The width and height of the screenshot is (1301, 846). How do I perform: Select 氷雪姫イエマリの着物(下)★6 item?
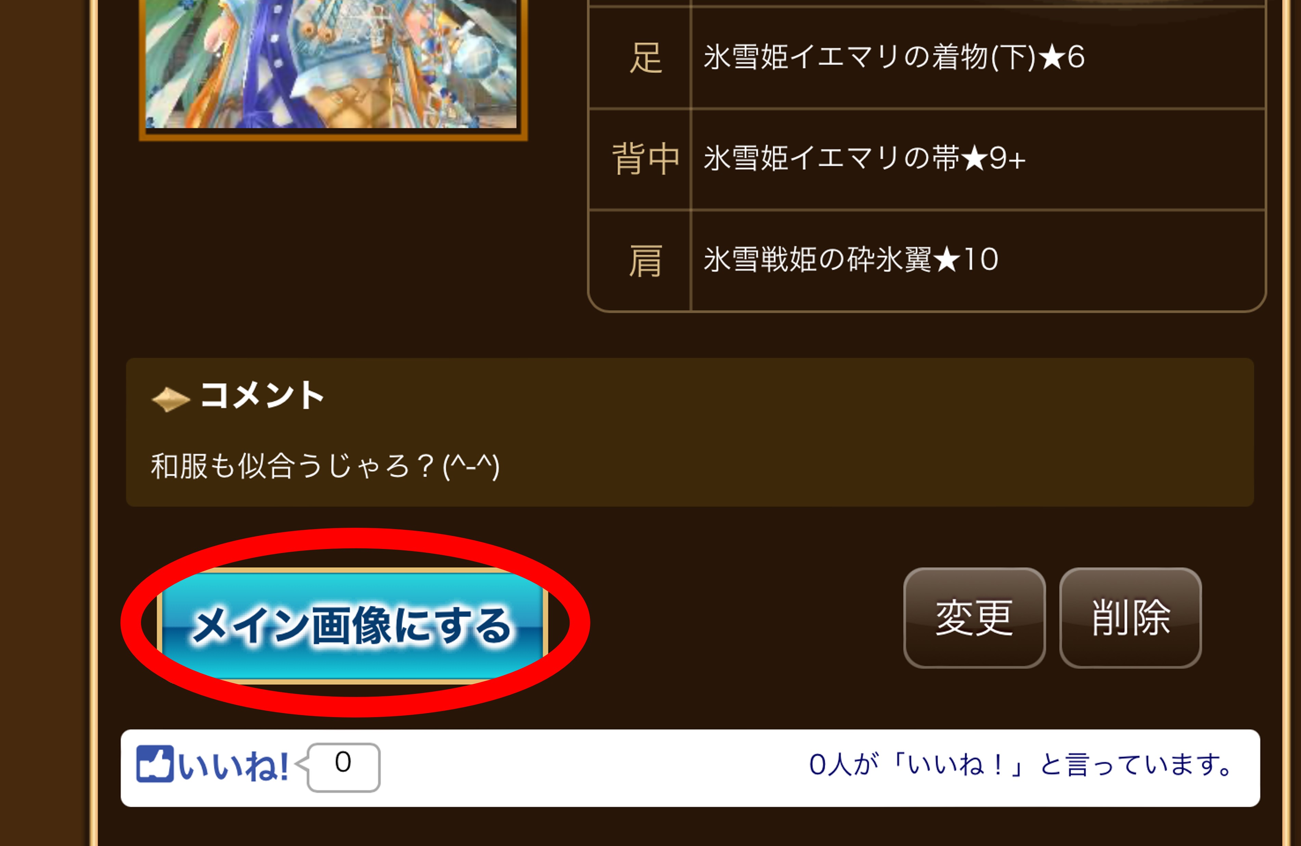tap(894, 57)
